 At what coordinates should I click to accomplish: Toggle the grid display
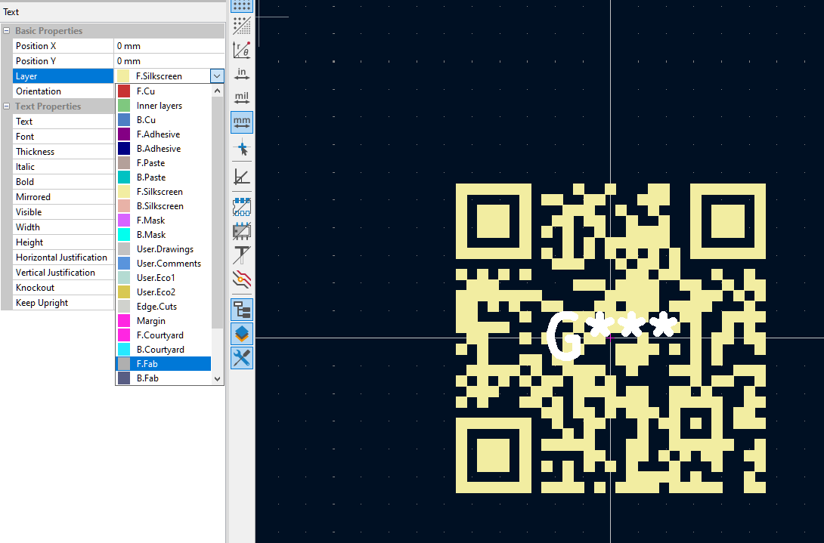coord(242,8)
